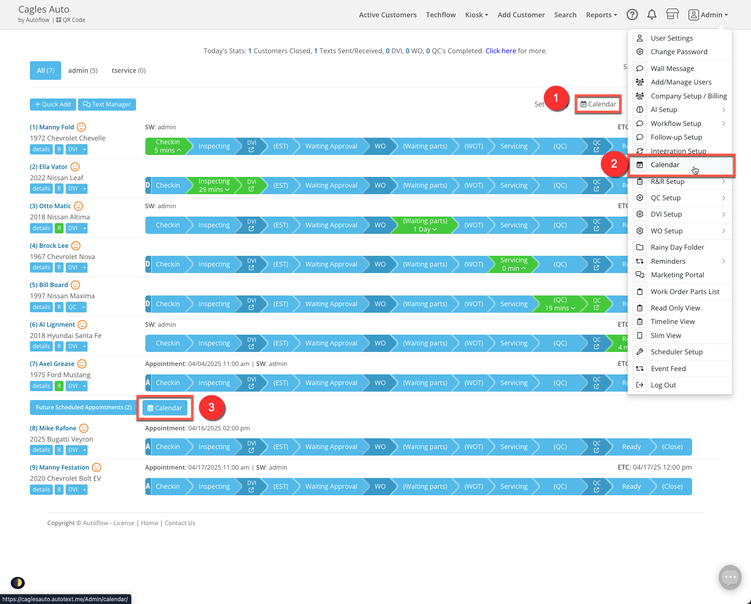This screenshot has height=604, width=751.
Task: Open the Kiosk dropdown menu
Action: [477, 15]
